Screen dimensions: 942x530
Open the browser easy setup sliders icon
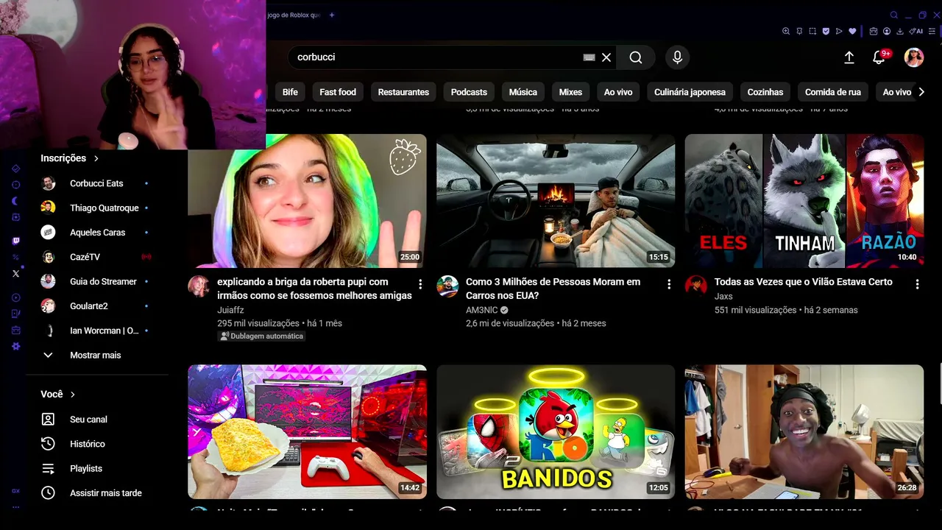(933, 32)
